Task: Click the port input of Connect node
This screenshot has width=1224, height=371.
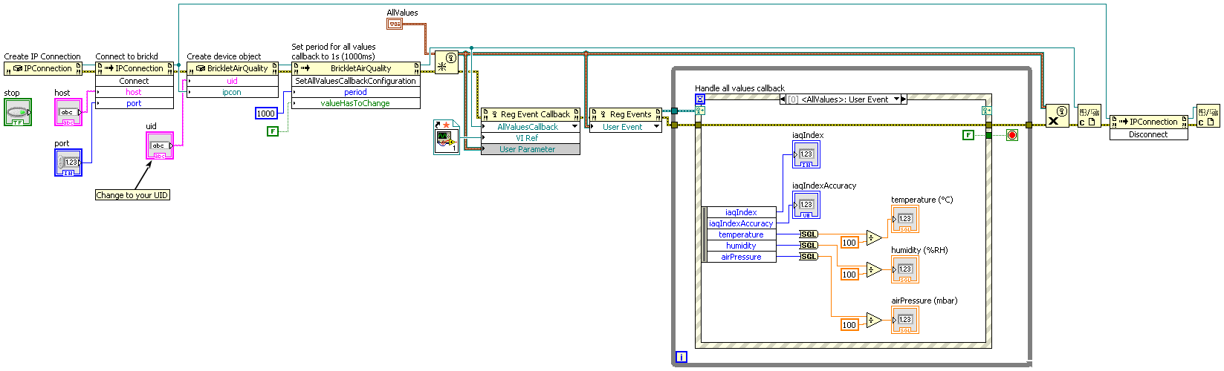Action: point(135,103)
